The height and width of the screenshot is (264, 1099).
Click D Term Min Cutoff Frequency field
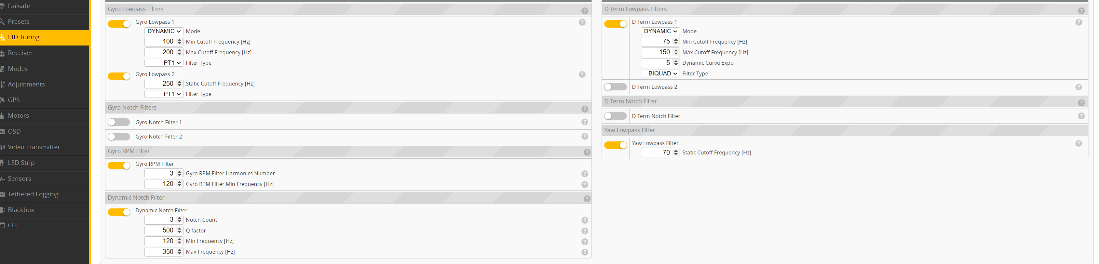pos(660,41)
